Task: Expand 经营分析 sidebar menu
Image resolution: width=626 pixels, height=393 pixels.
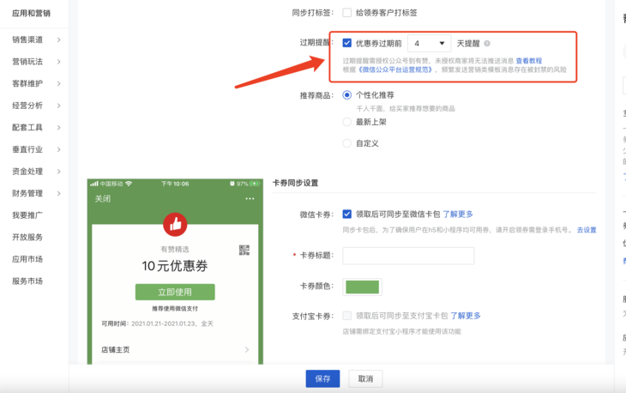Action: coord(36,106)
